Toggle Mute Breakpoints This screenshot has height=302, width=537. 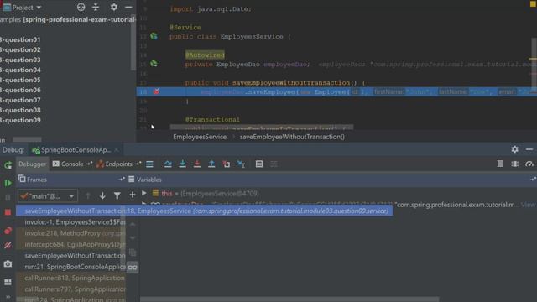(8, 246)
